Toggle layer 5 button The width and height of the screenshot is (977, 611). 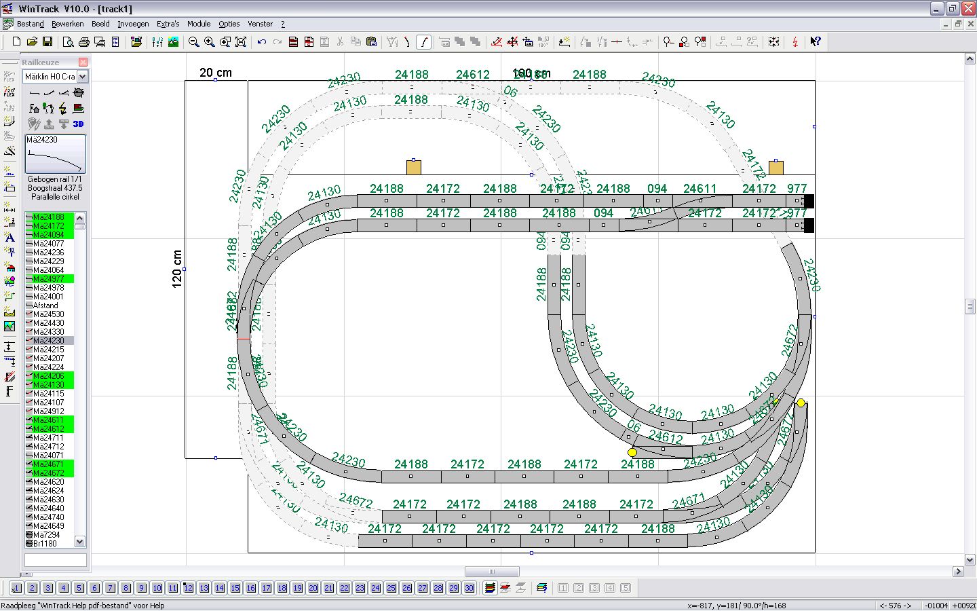pyautogui.click(x=79, y=588)
